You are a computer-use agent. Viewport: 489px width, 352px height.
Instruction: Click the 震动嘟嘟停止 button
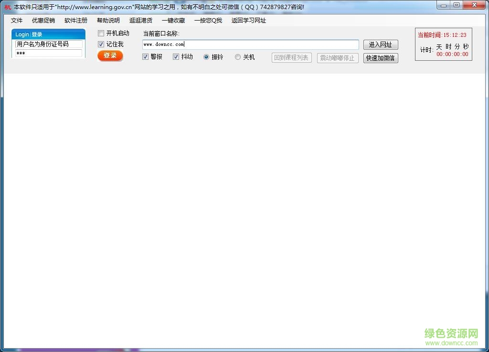338,58
